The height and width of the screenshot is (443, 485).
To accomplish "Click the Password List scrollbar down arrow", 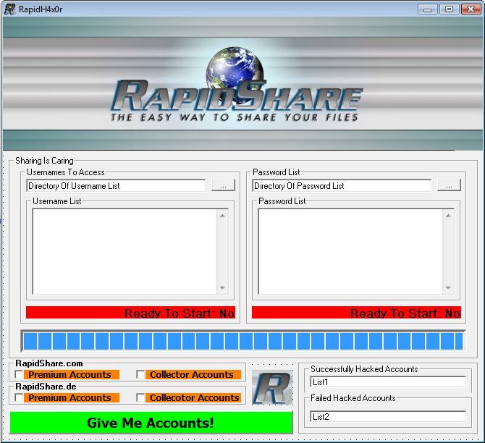I will [x=448, y=287].
